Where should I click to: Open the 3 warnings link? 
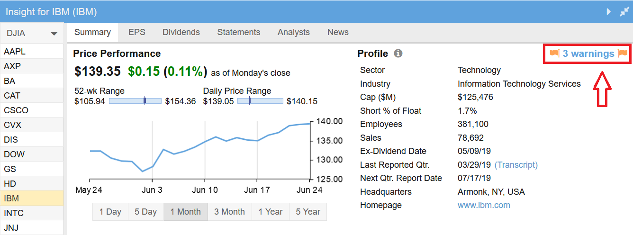(588, 54)
